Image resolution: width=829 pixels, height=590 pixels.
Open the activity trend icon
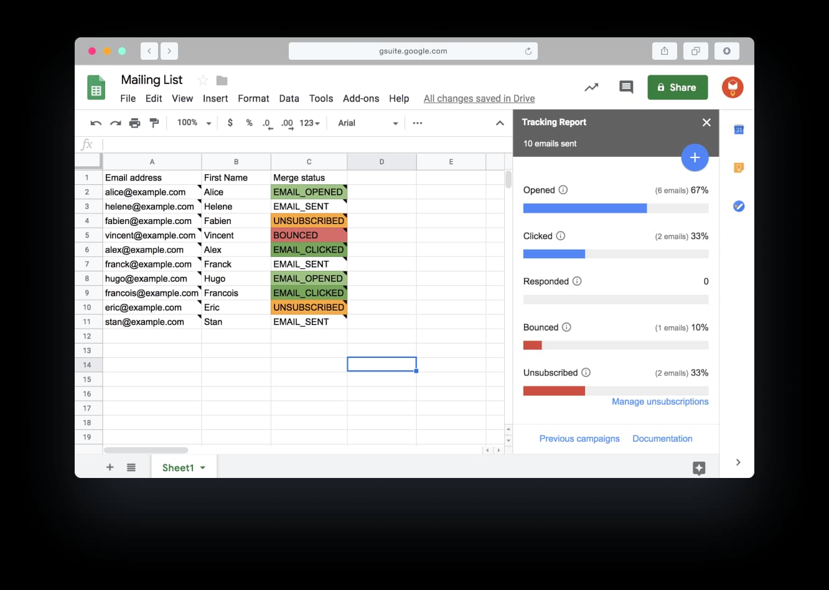pyautogui.click(x=591, y=87)
